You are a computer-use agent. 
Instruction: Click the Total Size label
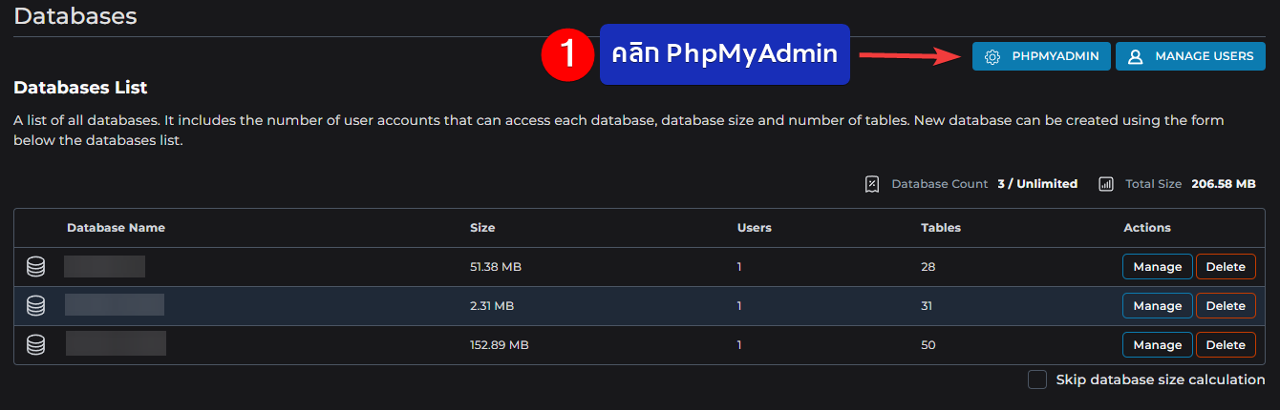[x=1154, y=184]
